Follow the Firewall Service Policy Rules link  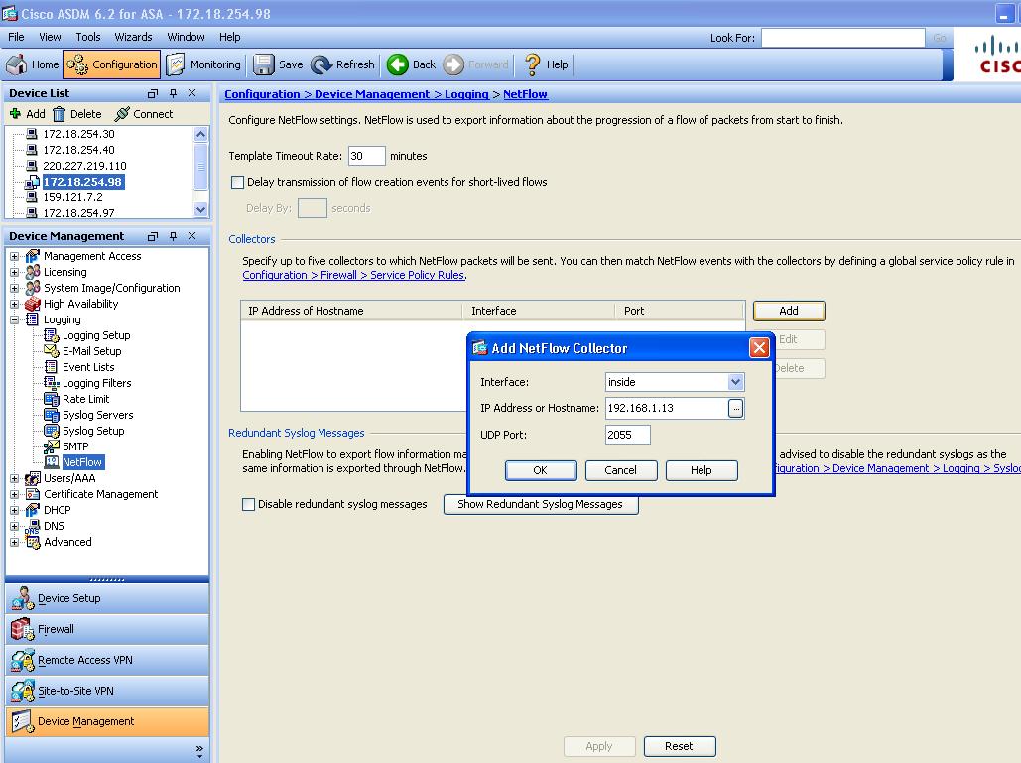pyautogui.click(x=353, y=275)
